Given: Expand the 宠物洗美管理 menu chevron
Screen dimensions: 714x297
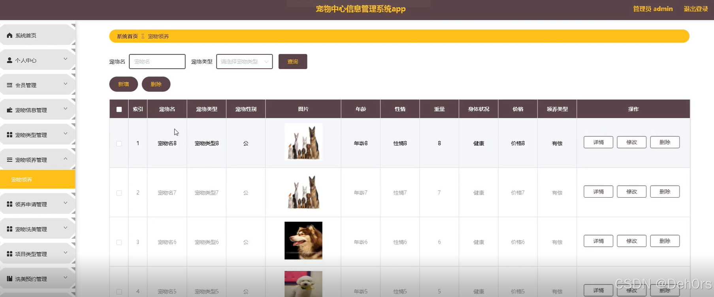Looking at the screenshot, I should (66, 228).
